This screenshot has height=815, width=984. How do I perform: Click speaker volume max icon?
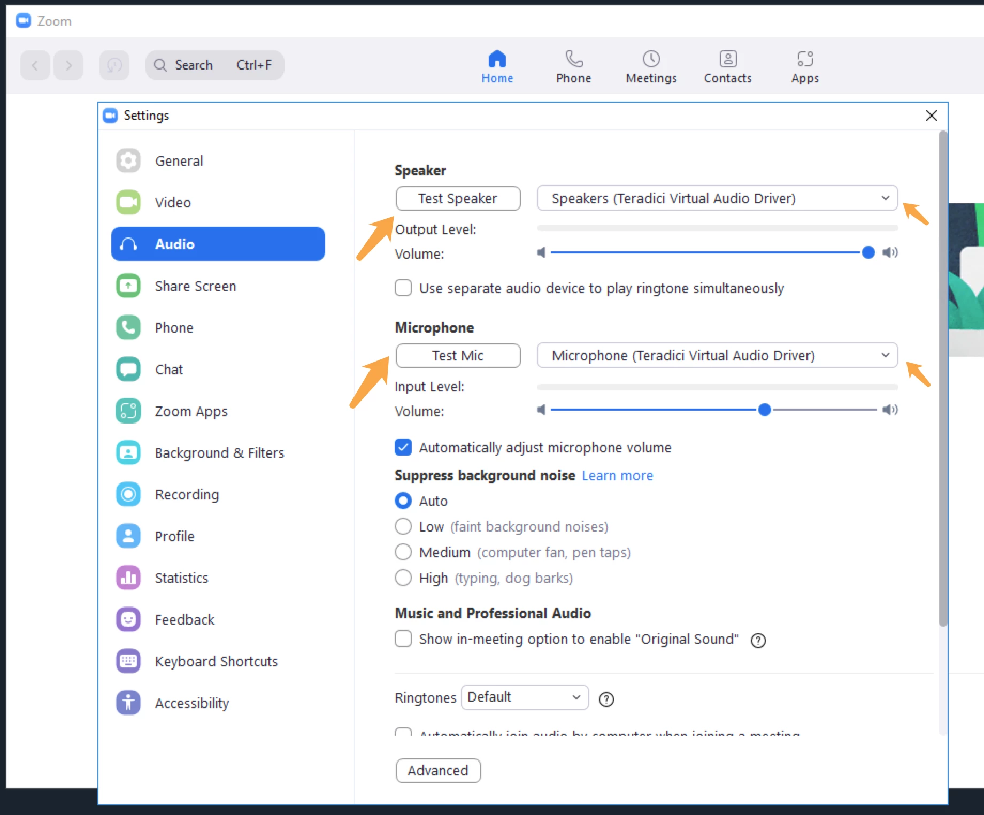[890, 252]
